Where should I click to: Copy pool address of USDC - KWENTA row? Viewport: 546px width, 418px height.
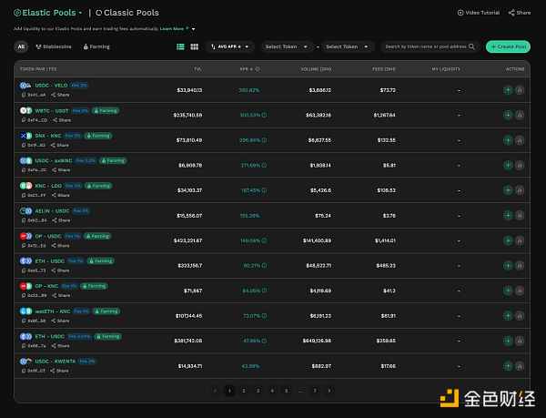24,371
